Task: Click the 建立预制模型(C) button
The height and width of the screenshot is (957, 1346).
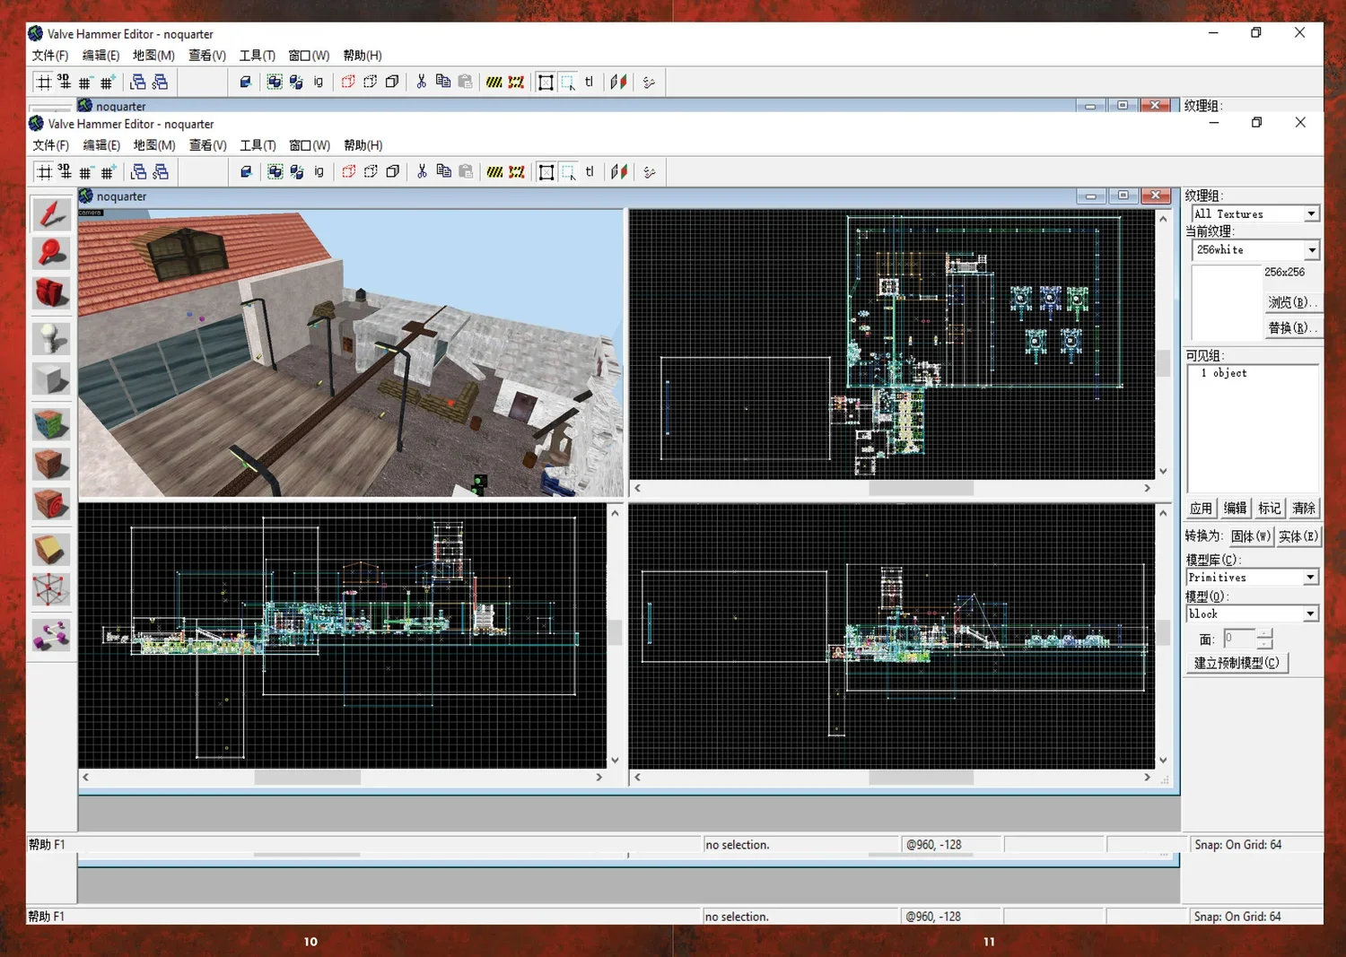Action: point(1237,663)
